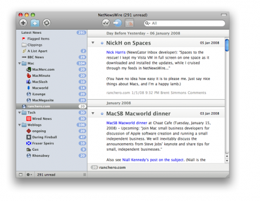Click the Day Before Yesterday date header
The width and height of the screenshot is (260, 201).
click(x=143, y=33)
